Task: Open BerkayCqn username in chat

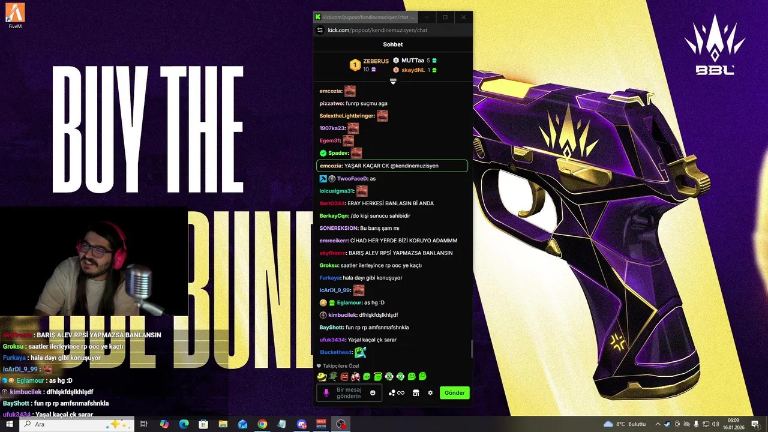Action: pyautogui.click(x=334, y=215)
